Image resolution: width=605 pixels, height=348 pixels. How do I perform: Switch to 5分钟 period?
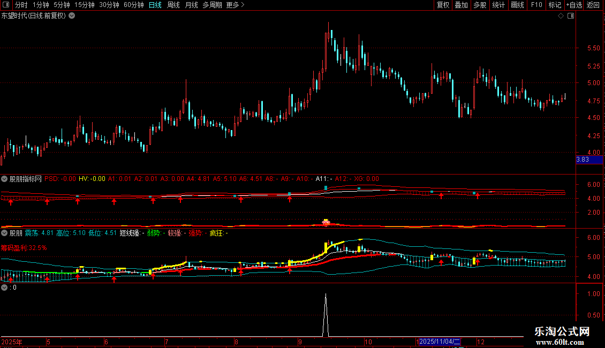click(62, 5)
